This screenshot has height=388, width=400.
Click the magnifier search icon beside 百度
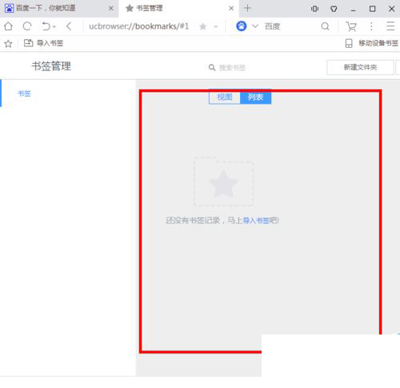(325, 26)
